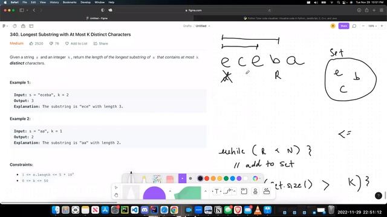Click the thumbs down dislike count
387x217 pixels.
[54, 43]
